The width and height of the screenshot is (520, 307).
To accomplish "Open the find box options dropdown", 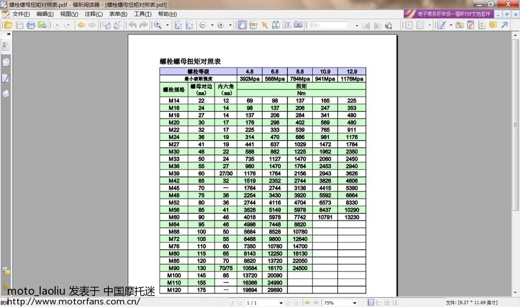I will click(357, 25).
